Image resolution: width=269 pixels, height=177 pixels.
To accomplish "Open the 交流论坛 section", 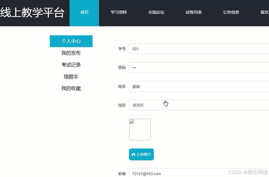I will click(x=156, y=12).
